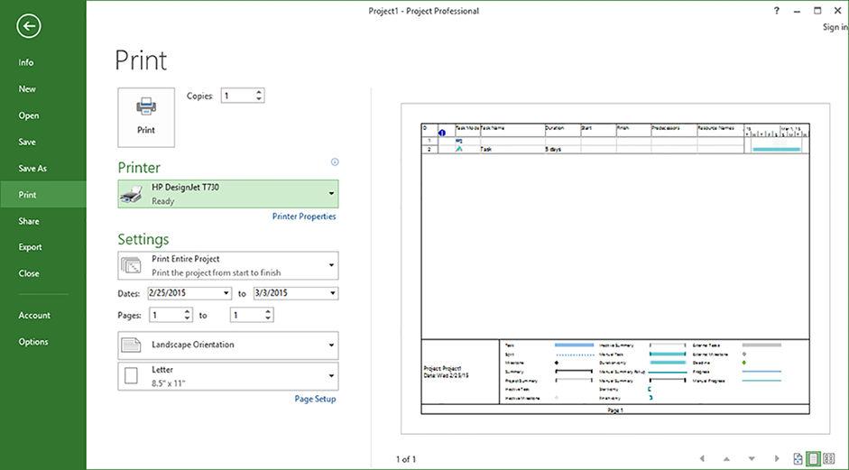Viewport: 849px width, 470px height.
Task: Switch to actual size view icon
Action: 798,458
